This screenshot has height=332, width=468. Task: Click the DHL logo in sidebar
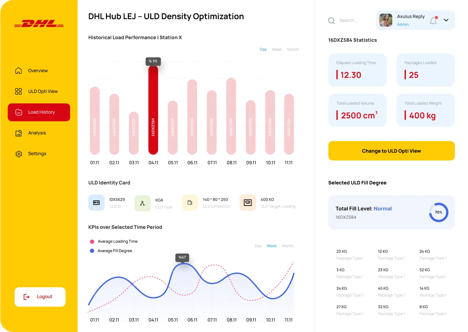39,24
